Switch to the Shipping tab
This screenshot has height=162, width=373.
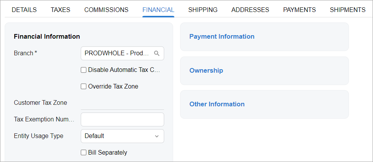pos(203,10)
